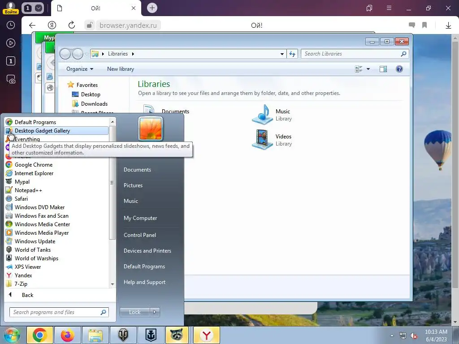Open Windows Fax and Scan

tap(57, 215)
